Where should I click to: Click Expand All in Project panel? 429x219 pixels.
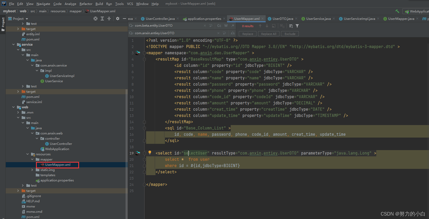[102, 19]
